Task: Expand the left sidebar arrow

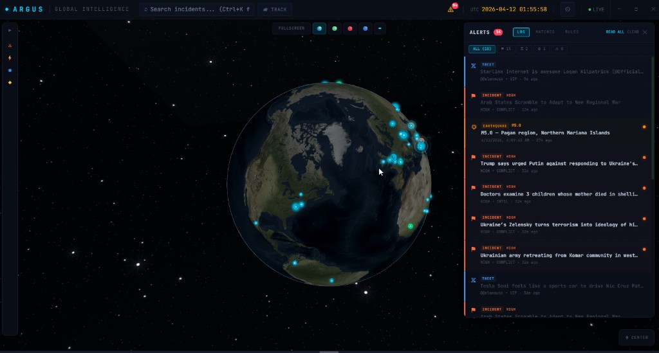Action: pyautogui.click(x=10, y=31)
